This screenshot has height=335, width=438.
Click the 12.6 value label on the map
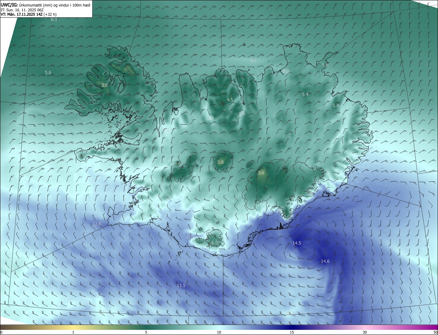(97, 224)
